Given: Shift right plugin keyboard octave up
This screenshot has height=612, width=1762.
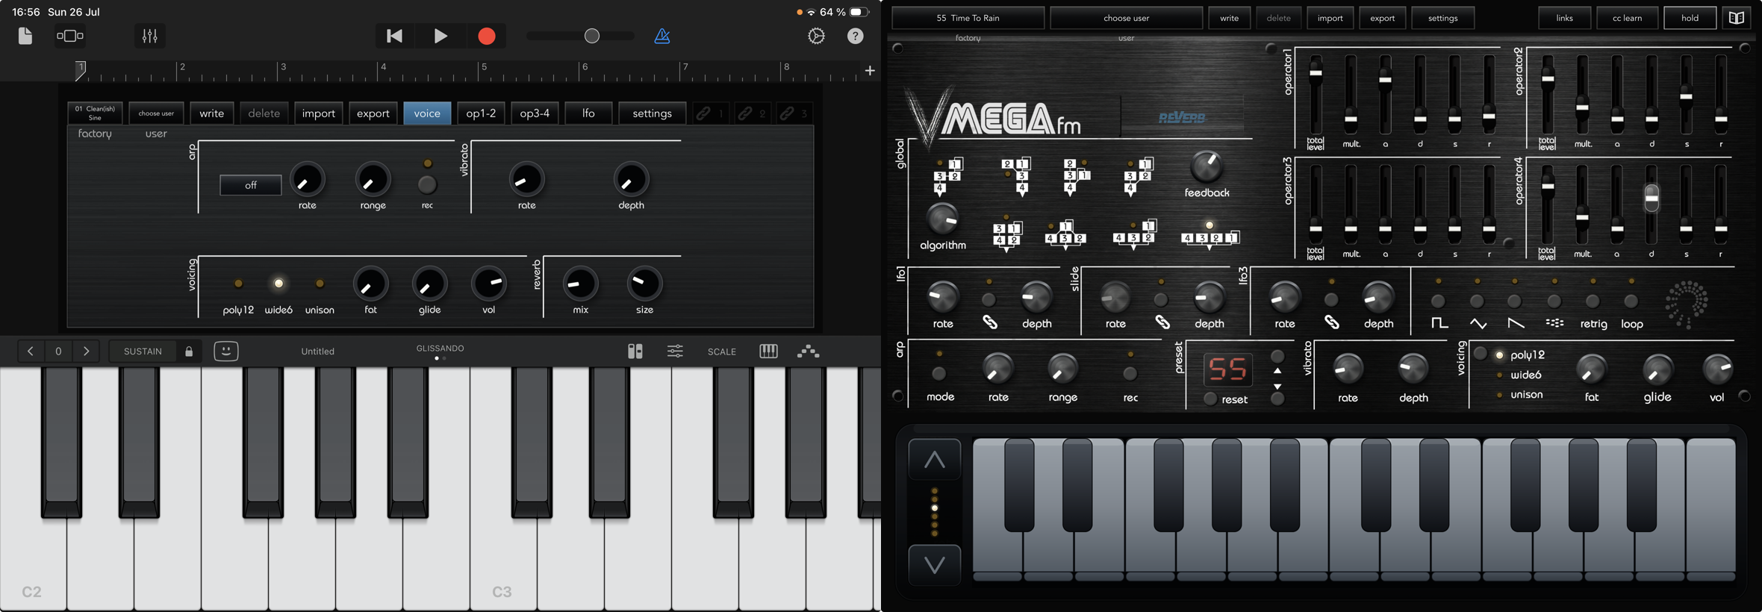Looking at the screenshot, I should [934, 459].
